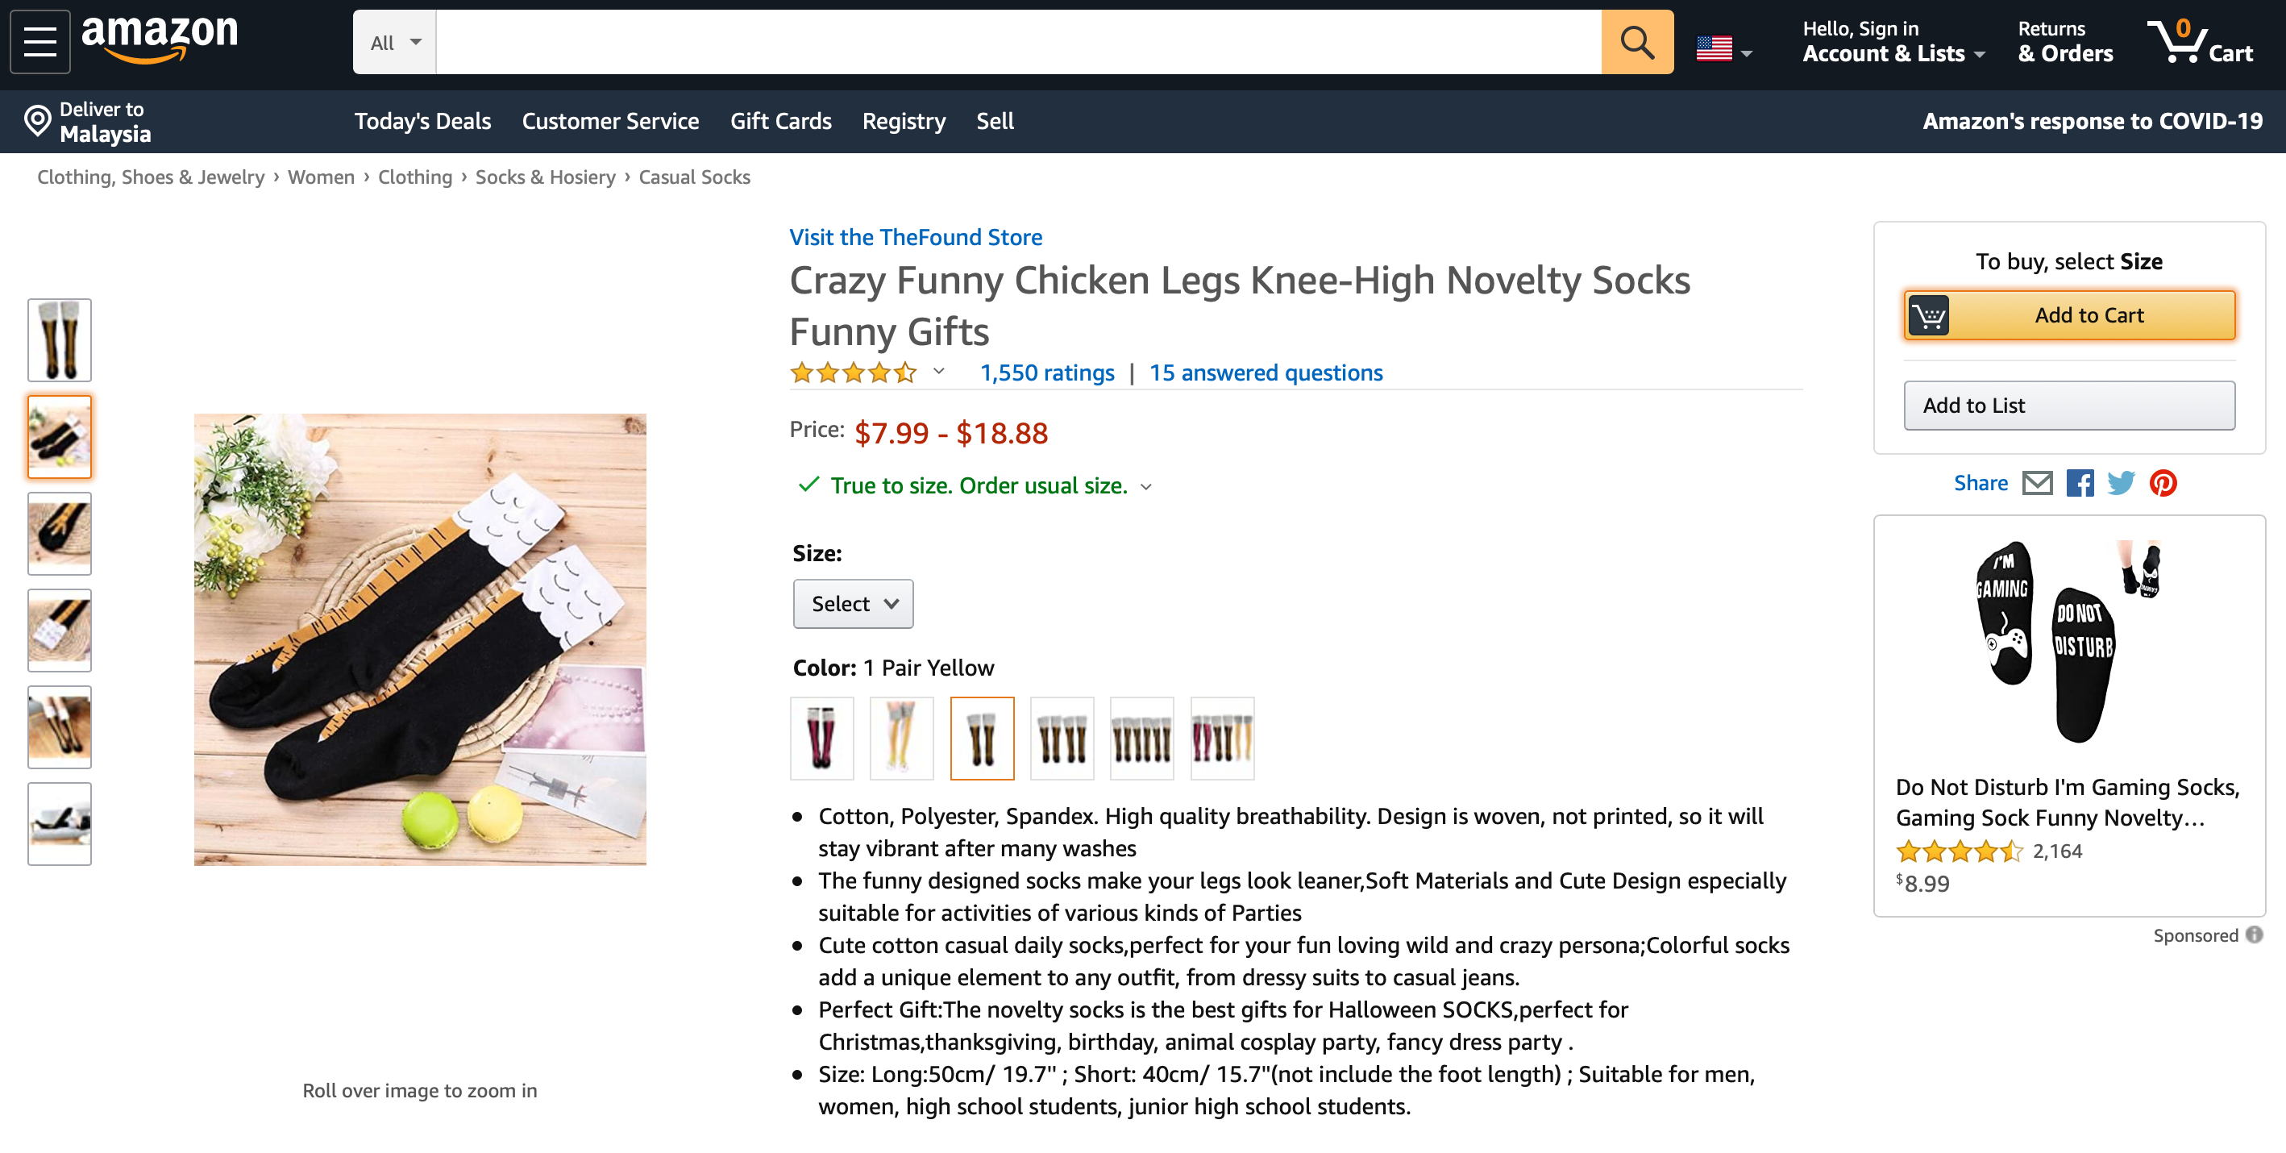Go to Today's Deals

(x=422, y=121)
